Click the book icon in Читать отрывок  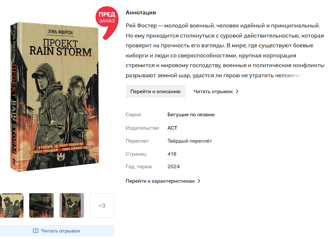tap(36, 231)
